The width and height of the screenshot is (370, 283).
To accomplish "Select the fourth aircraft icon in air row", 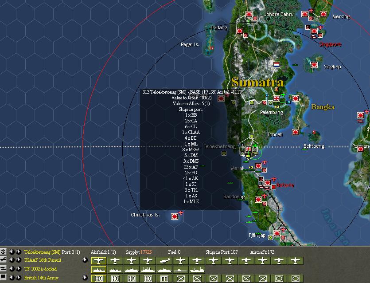I will tap(148, 260).
